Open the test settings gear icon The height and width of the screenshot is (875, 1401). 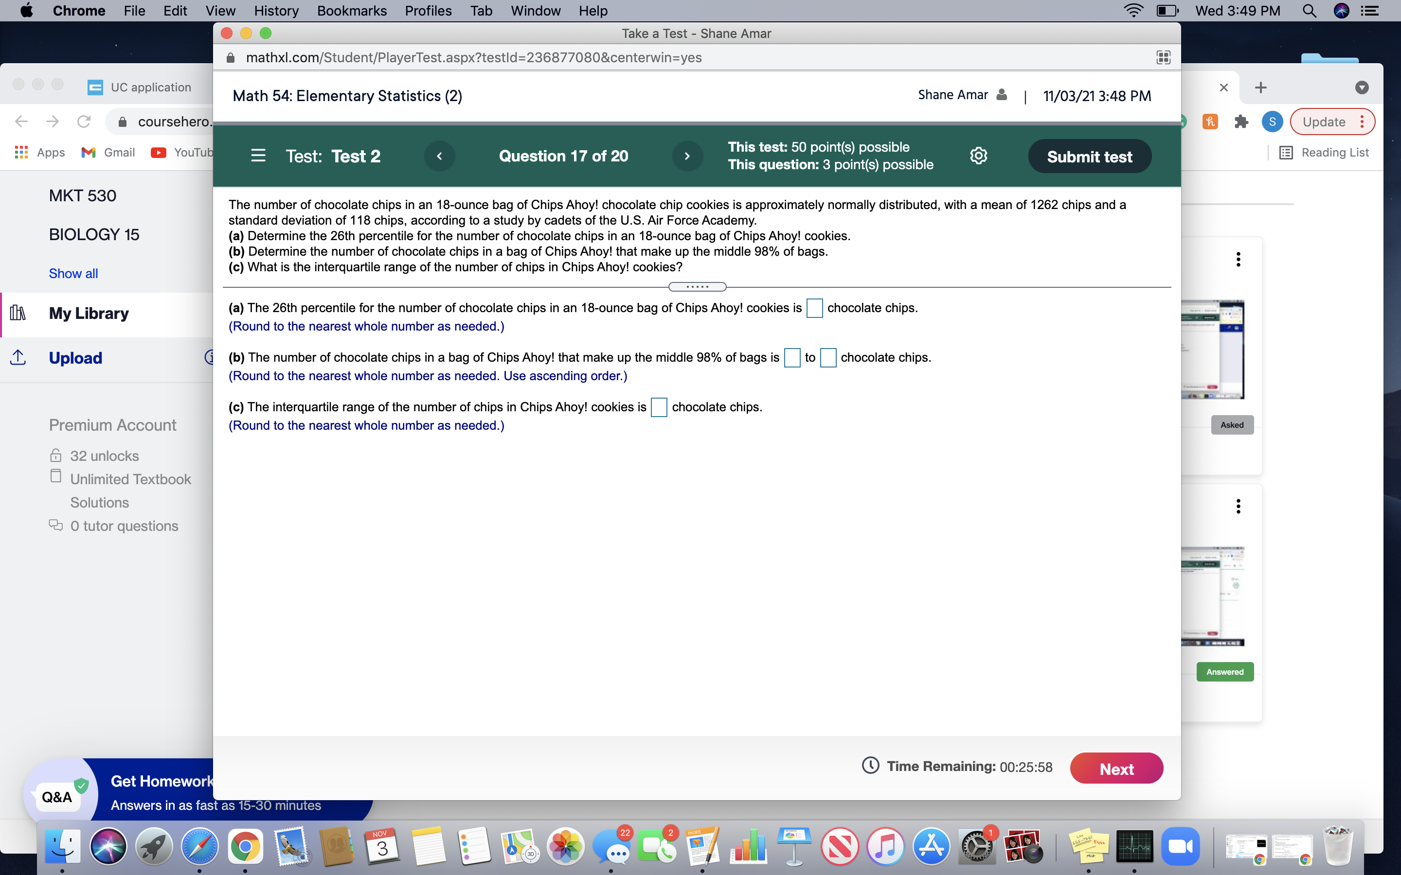click(978, 156)
